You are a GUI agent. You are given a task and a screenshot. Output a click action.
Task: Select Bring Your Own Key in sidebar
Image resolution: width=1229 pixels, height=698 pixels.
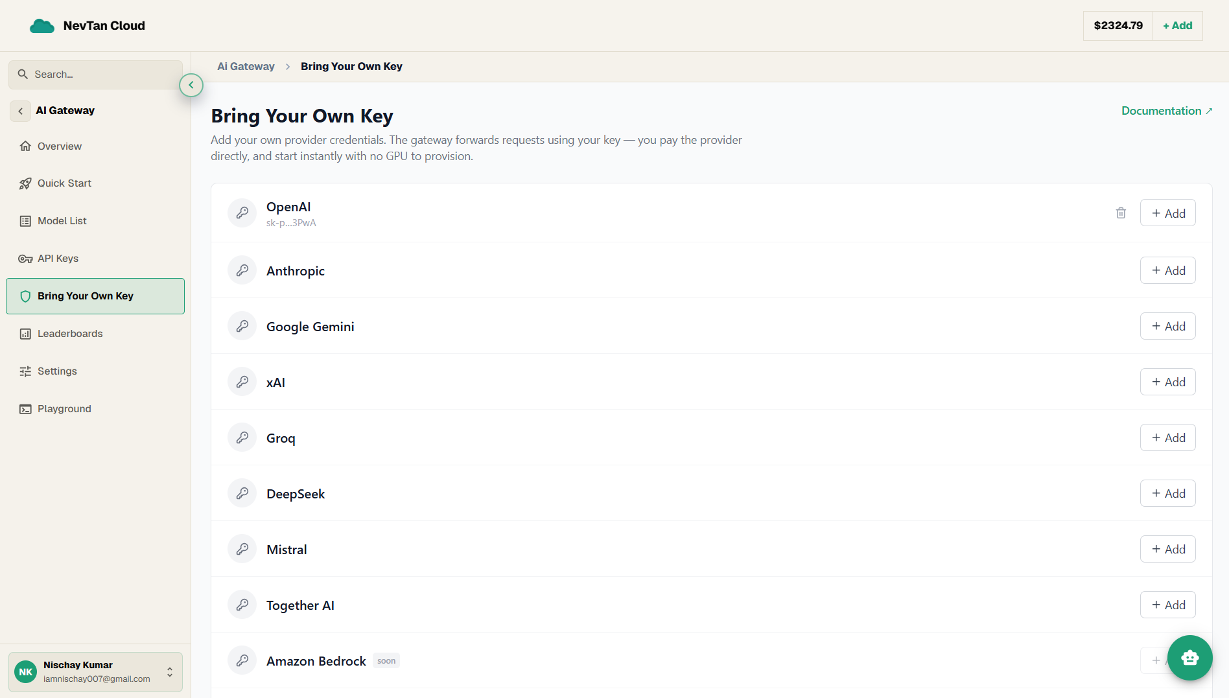[95, 296]
